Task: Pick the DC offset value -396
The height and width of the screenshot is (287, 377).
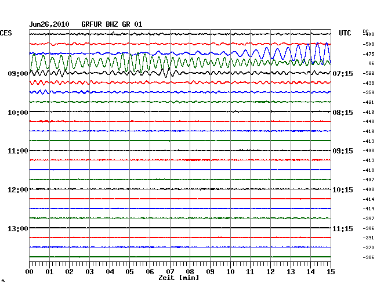Action: pyautogui.click(x=368, y=228)
